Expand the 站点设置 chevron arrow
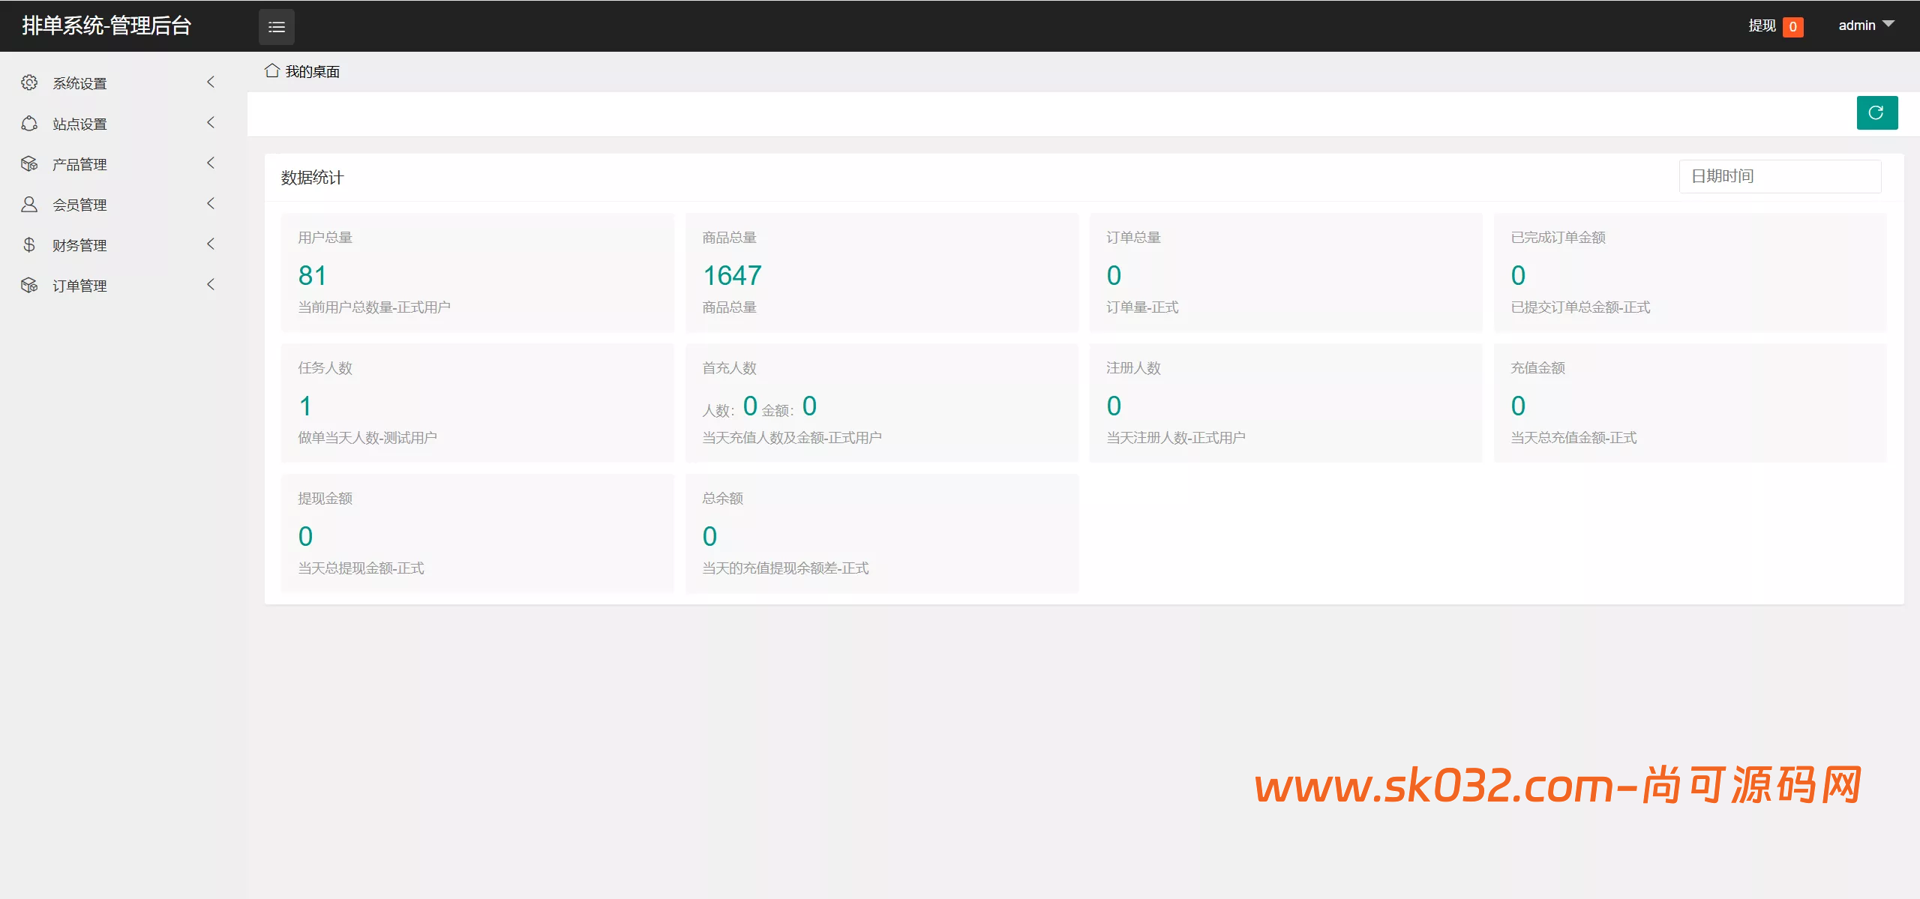This screenshot has height=899, width=1920. 211,122
